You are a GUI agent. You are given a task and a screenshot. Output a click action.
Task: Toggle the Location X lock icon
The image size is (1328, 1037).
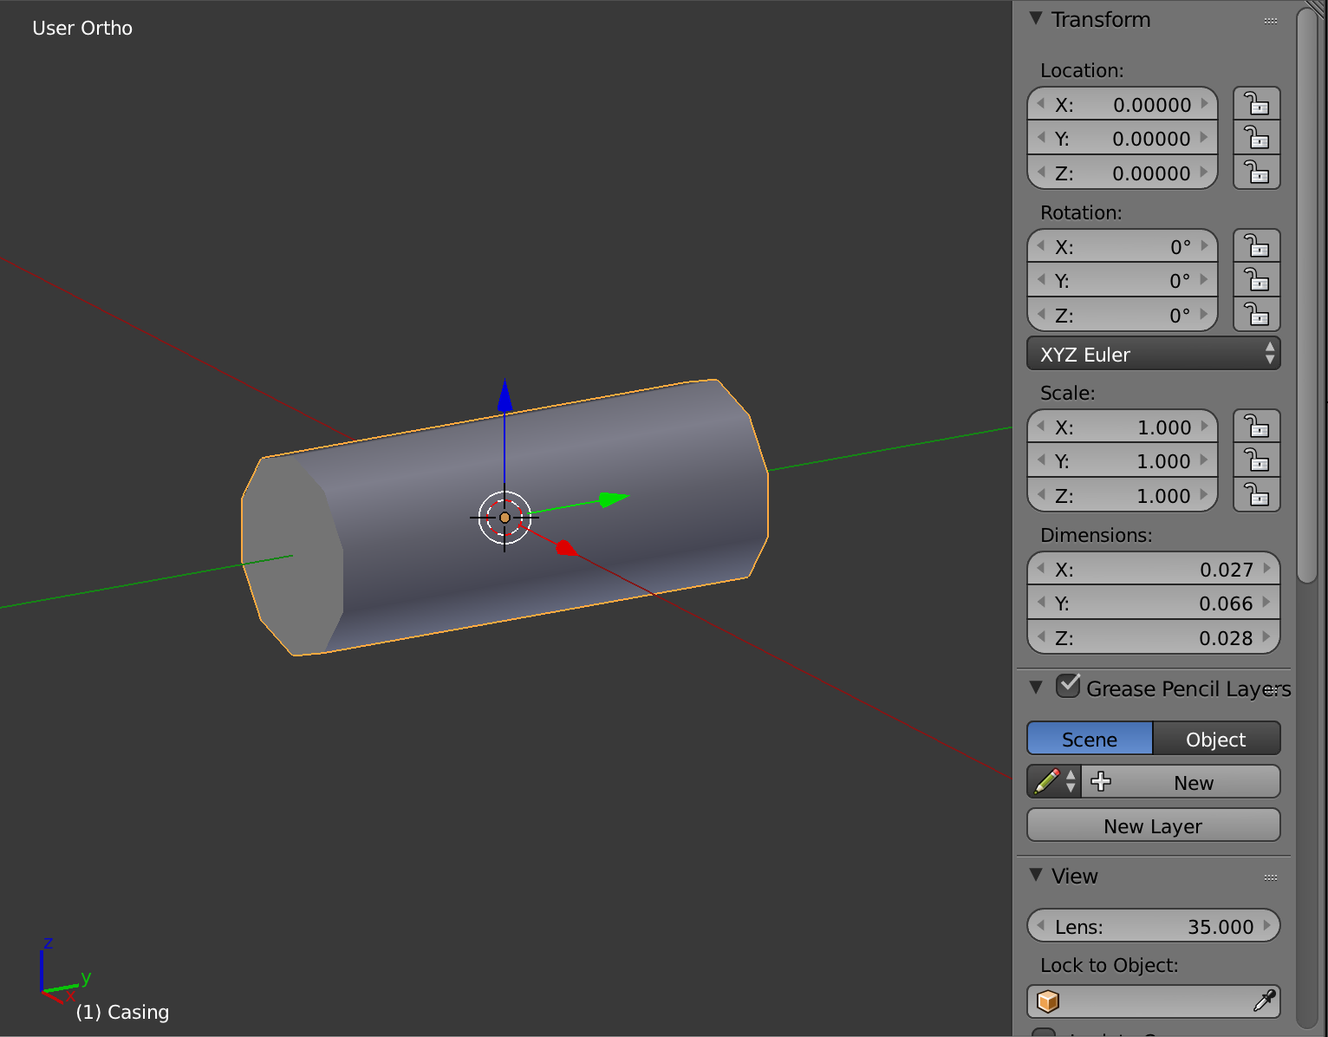pos(1256,104)
